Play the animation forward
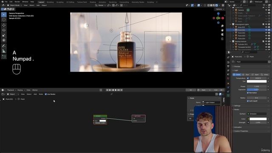 coord(116,90)
